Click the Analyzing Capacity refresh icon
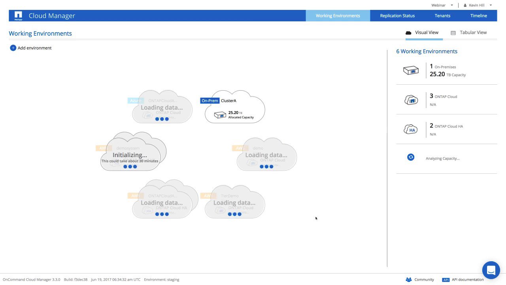 point(411,157)
